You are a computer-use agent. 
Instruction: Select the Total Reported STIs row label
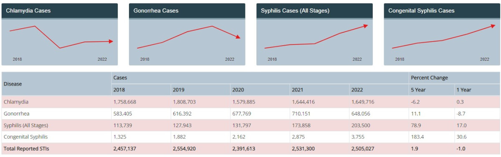(x=26, y=149)
